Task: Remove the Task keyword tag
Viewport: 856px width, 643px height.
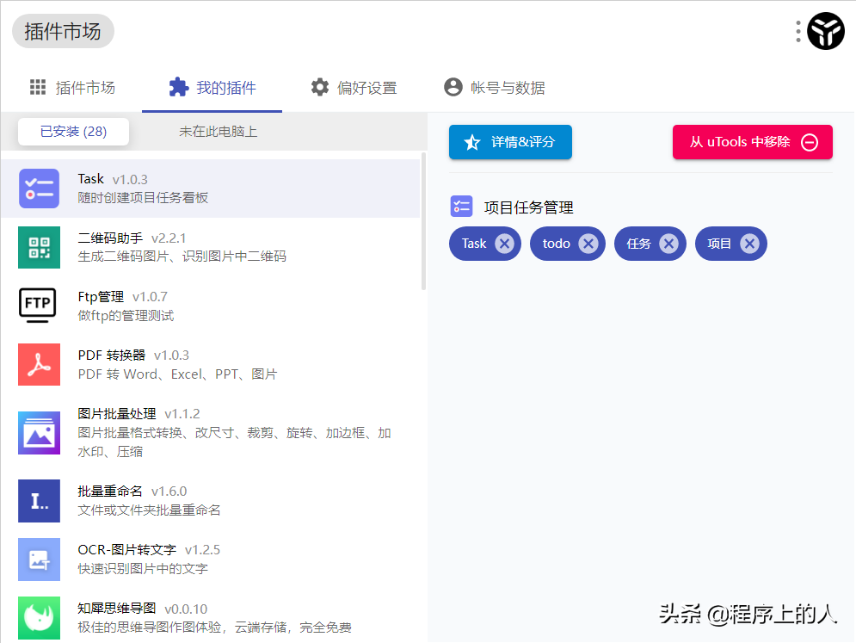Action: point(504,244)
